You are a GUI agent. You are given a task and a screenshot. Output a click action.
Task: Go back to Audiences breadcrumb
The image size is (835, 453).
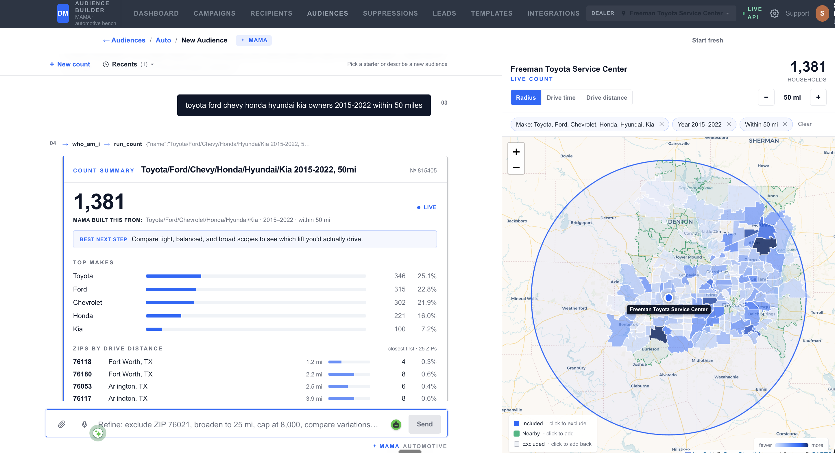124,40
